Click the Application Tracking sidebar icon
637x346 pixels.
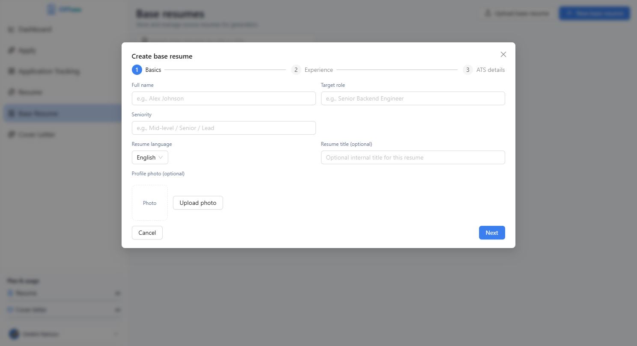(x=11, y=71)
